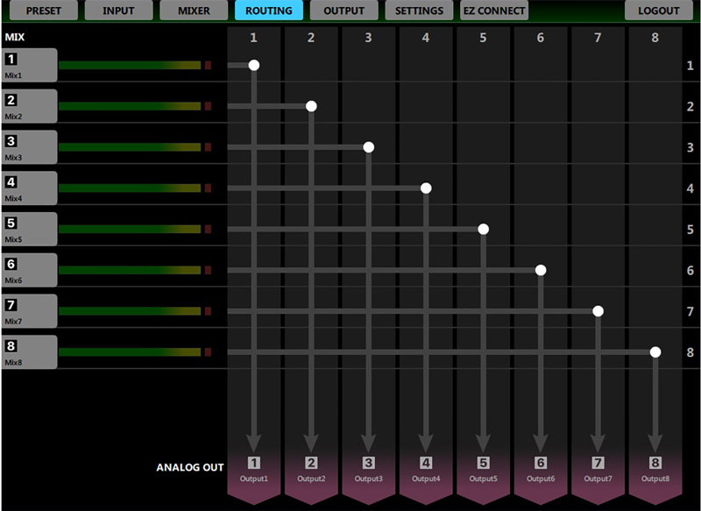Click empty grid cell Mix1 row, column 8
The image size is (701, 511).
pyautogui.click(x=655, y=65)
